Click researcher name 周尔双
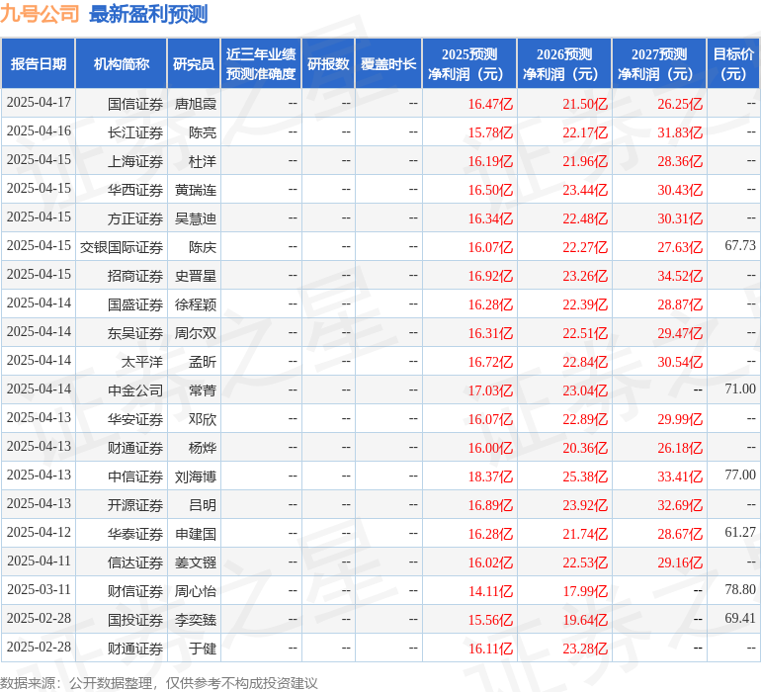 click(195, 332)
